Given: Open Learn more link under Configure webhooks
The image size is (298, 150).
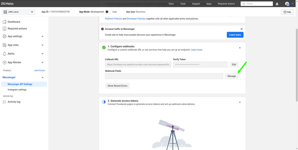Looking at the screenshot, I should [197, 50].
